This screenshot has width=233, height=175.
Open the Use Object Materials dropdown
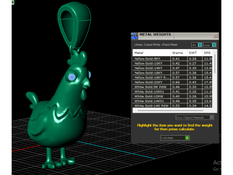point(195,117)
